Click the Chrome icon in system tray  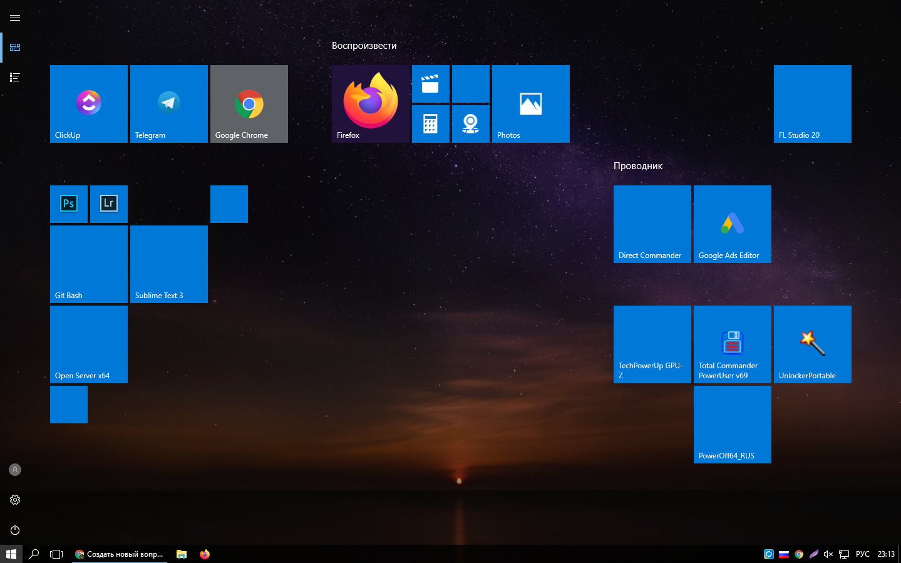(x=799, y=554)
